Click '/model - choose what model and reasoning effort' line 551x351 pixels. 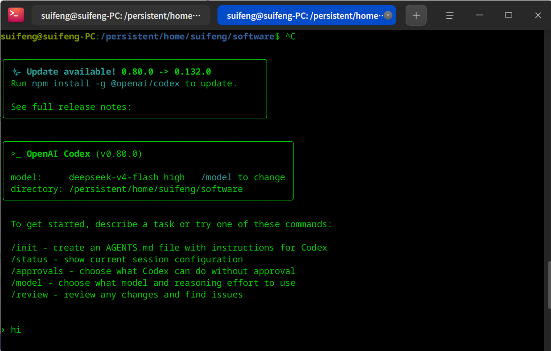[x=153, y=283]
